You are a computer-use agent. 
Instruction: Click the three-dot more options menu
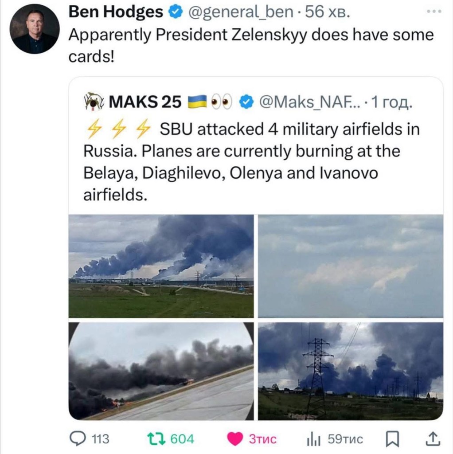434,12
